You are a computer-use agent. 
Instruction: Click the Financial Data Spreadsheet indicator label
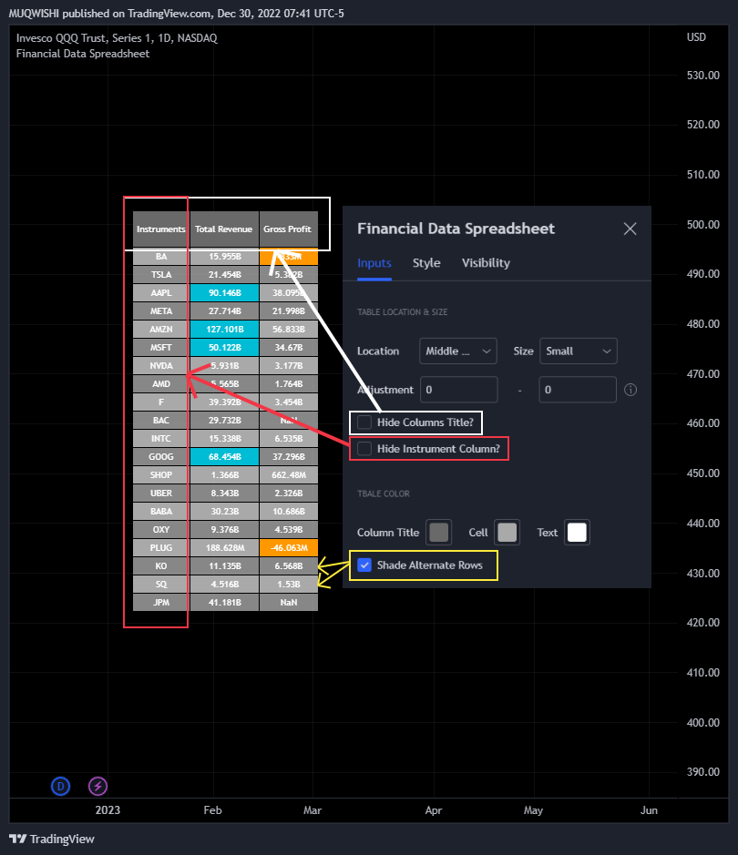coord(82,54)
